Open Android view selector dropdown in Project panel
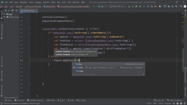This screenshot has height=105, width=187. click(7, 10)
